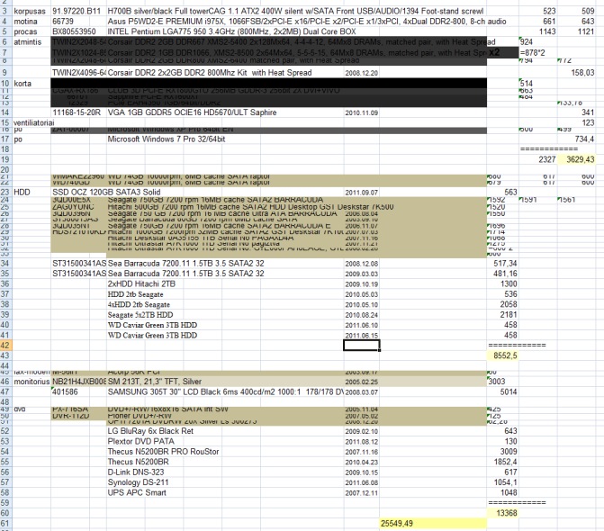Select cell with code 91.97220.B11
The width and height of the screenshot is (604, 531).
tap(78, 11)
